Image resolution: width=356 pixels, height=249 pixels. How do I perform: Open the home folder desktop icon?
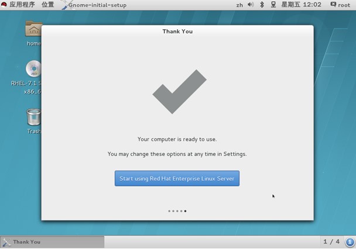coord(33,32)
